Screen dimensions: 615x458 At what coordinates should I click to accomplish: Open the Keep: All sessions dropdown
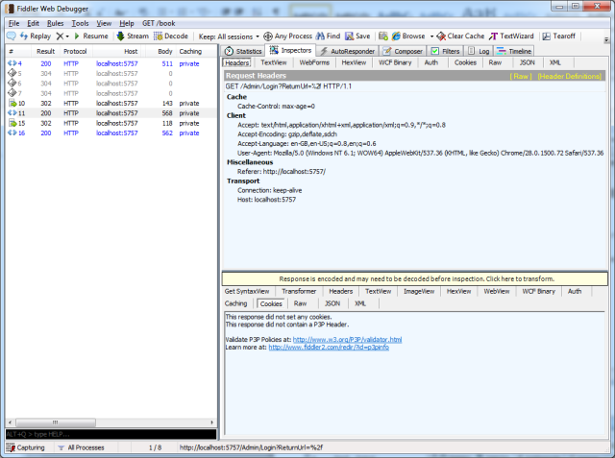tap(229, 36)
